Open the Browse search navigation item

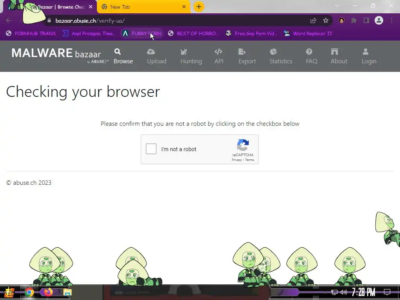(x=123, y=56)
